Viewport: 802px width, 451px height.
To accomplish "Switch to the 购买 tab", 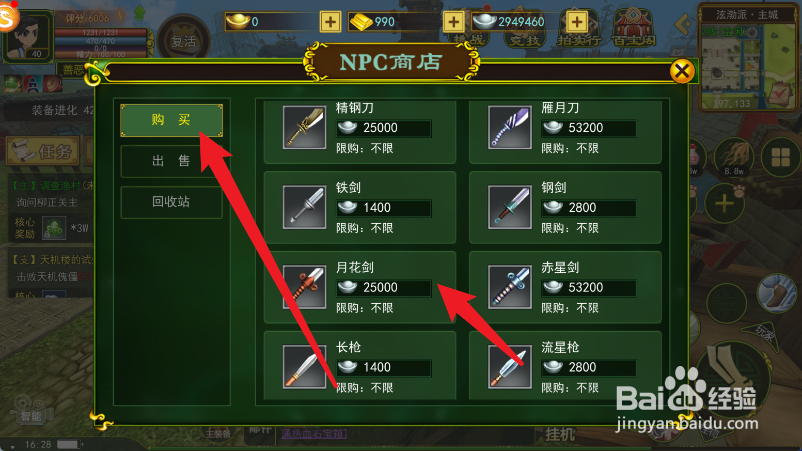I will (x=171, y=120).
